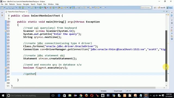Open the File menu
The width and height of the screenshot is (174, 98).
pos(2,4)
